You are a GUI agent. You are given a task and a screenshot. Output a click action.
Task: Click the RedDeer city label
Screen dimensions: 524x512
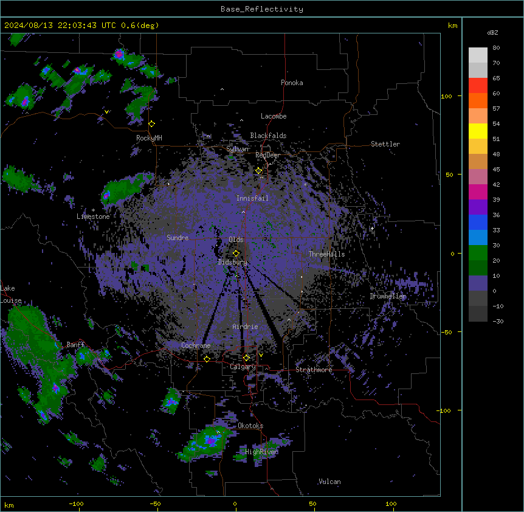point(267,155)
